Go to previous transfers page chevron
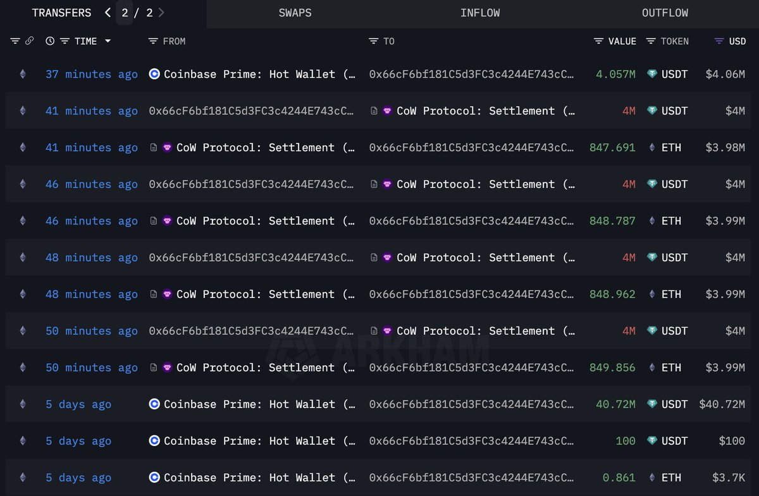 coord(108,13)
